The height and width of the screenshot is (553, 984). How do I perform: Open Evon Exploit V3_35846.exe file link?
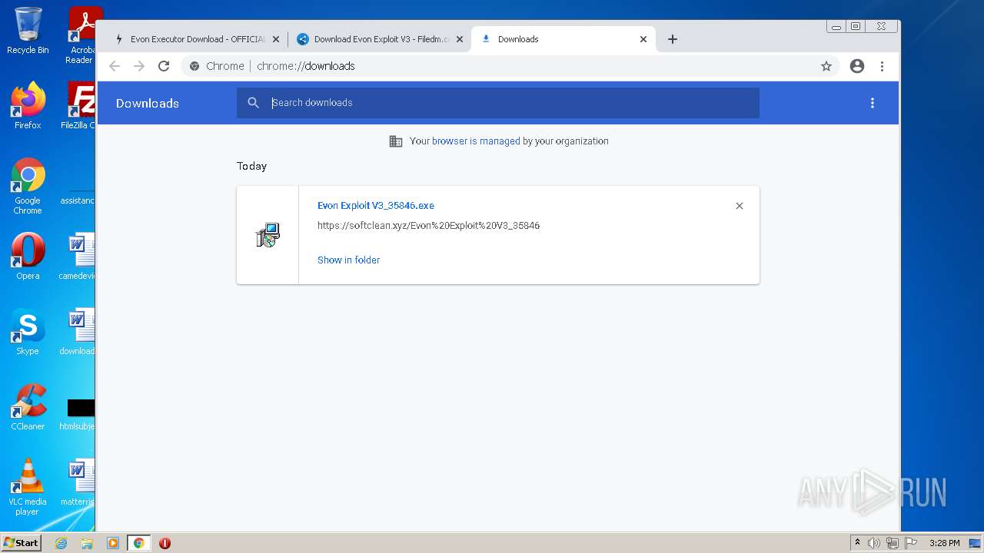376,206
